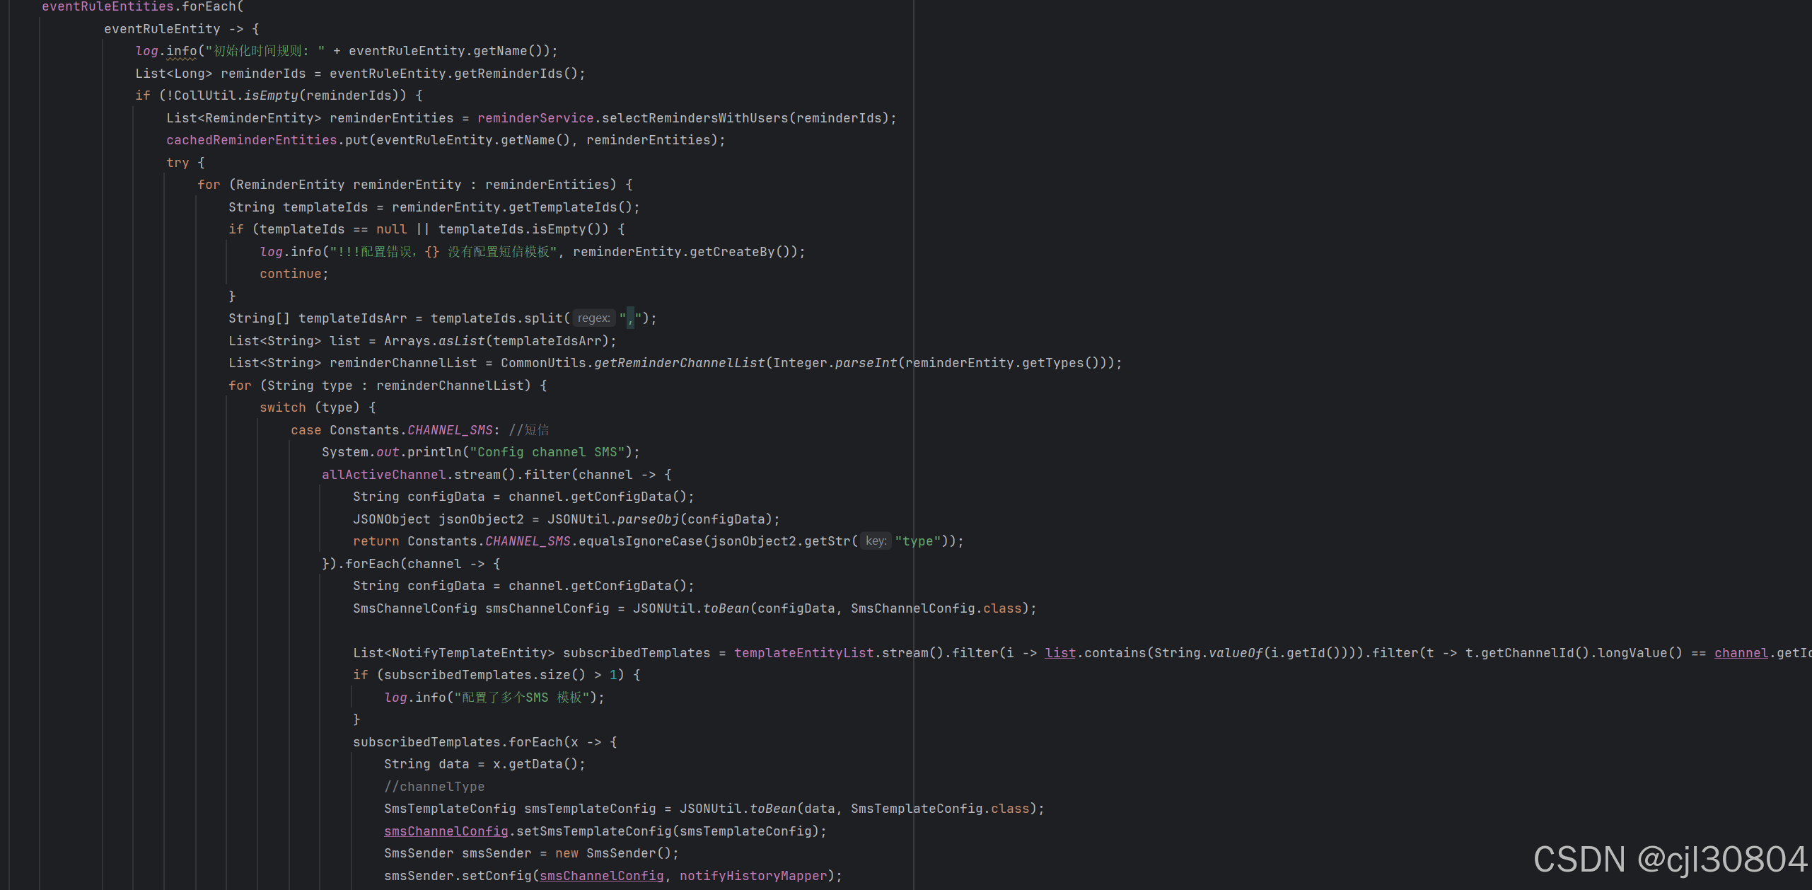Click cachedReminderEntities field name
Image resolution: width=1812 pixels, height=890 pixels.
(x=251, y=140)
